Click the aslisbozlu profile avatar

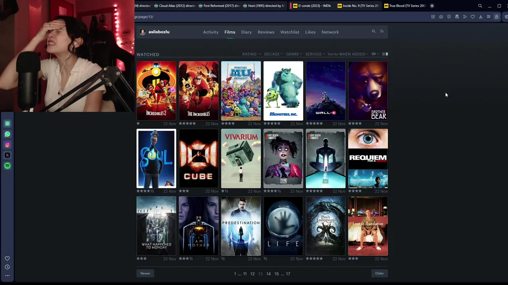[x=143, y=32]
